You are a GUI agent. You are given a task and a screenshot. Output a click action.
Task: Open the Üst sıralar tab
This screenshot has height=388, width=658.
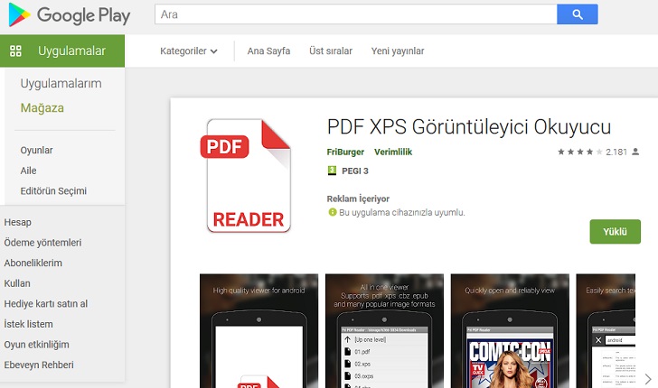tap(331, 51)
